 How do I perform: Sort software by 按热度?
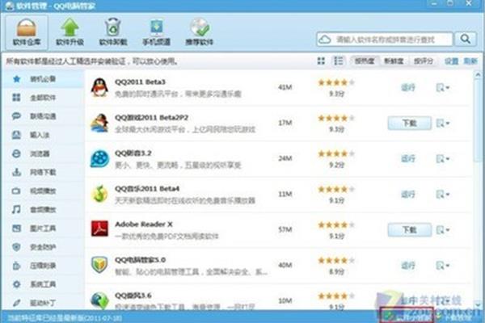[x=365, y=61]
